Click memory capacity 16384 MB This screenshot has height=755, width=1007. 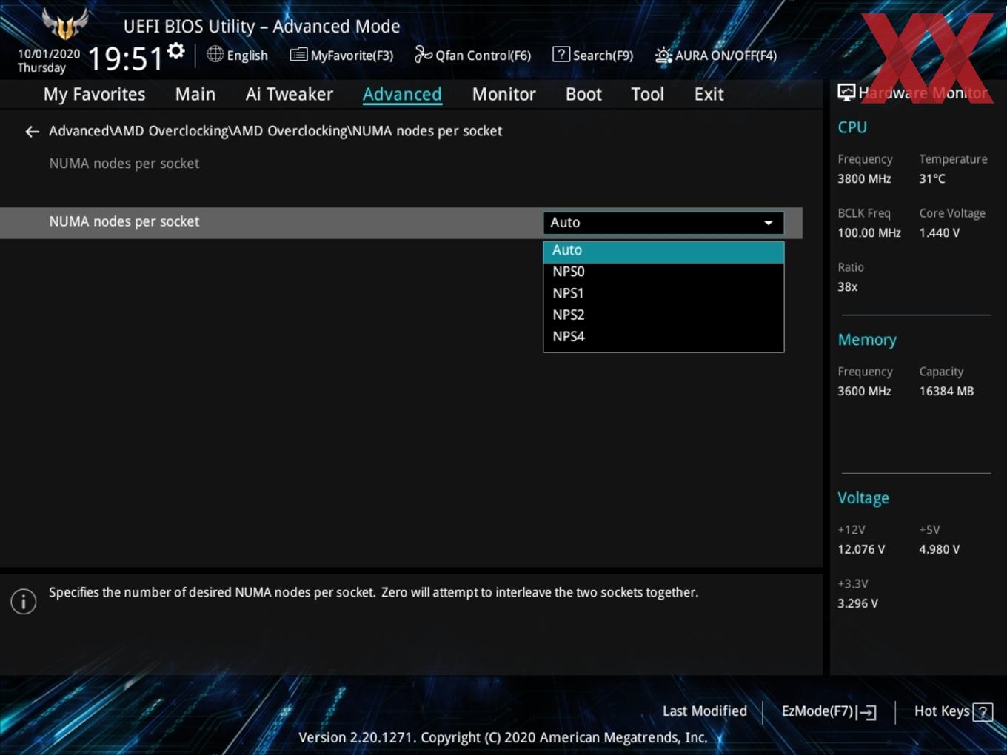click(946, 392)
